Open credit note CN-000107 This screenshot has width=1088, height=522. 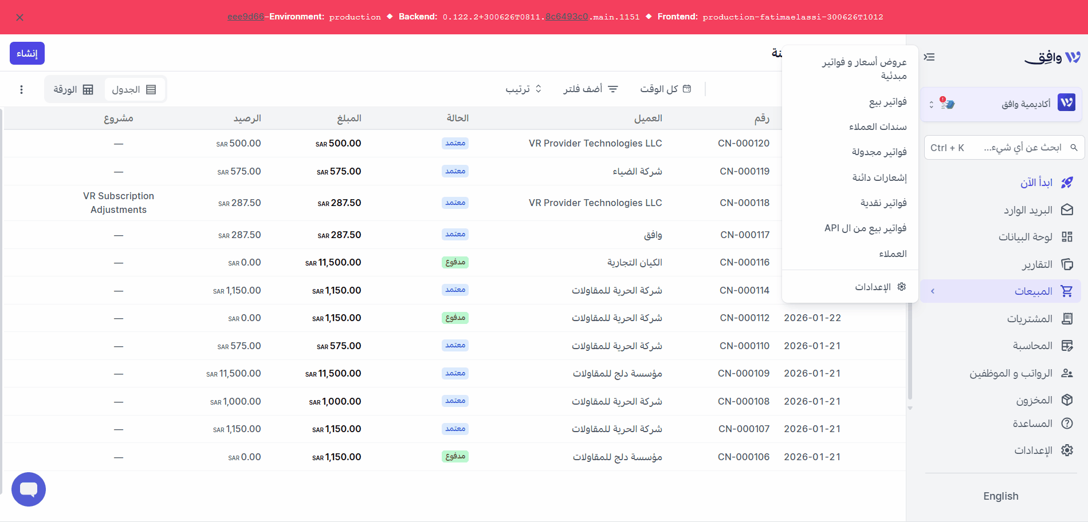pos(744,429)
